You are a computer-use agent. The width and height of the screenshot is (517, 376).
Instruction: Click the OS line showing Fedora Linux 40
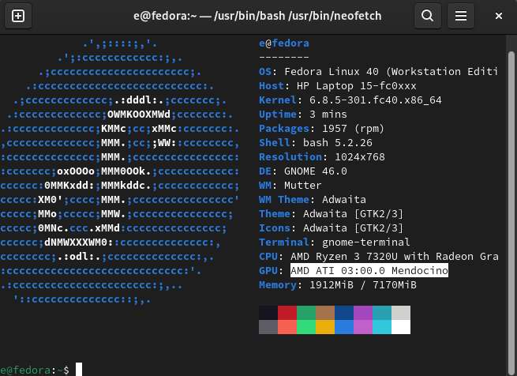point(378,72)
